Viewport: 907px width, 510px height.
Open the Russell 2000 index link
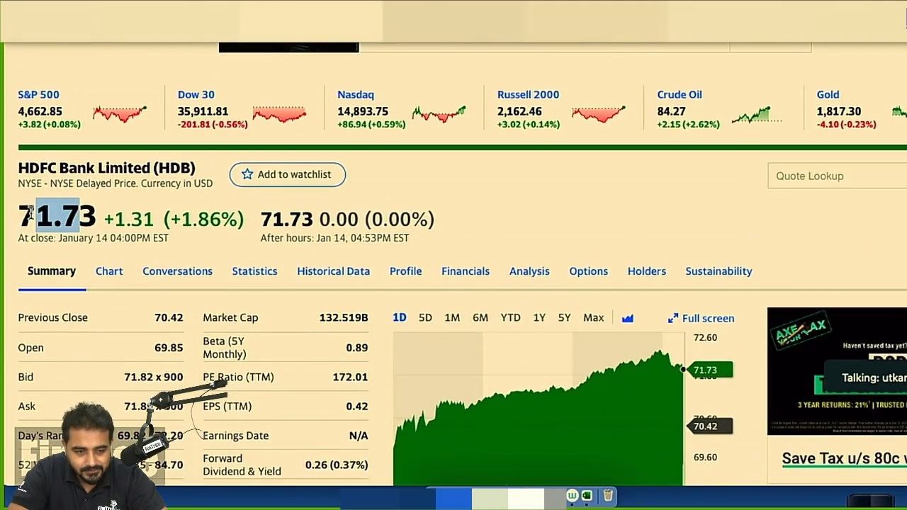click(x=528, y=95)
